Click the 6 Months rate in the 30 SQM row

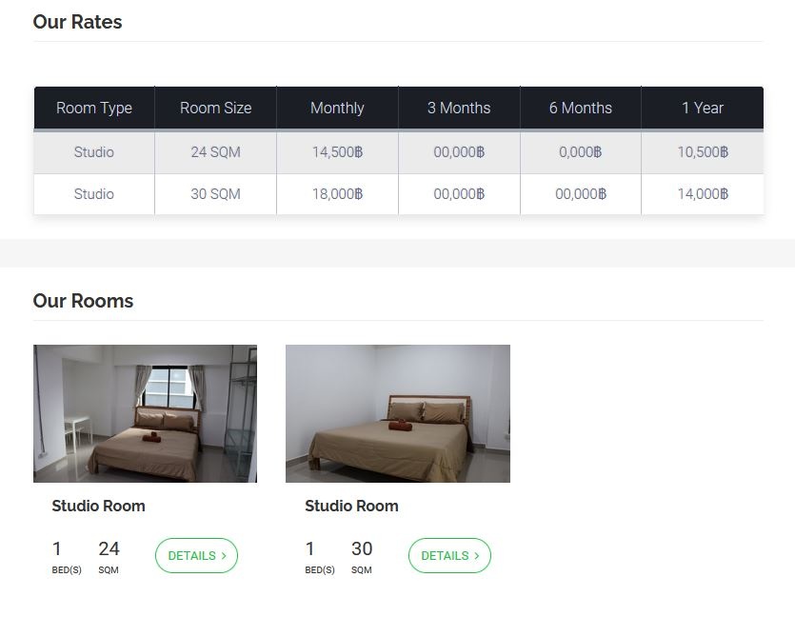tap(581, 194)
